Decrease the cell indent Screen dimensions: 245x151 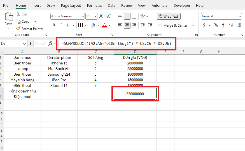pyautogui.click(x=143, y=25)
